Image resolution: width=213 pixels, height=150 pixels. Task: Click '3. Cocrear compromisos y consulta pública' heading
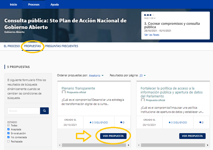point(172,25)
